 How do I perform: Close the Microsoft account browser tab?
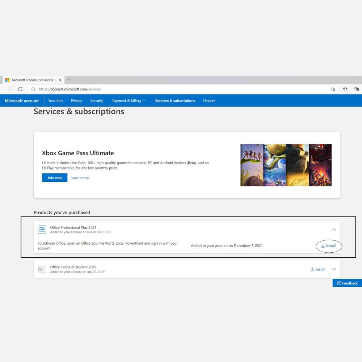pyautogui.click(x=60, y=80)
